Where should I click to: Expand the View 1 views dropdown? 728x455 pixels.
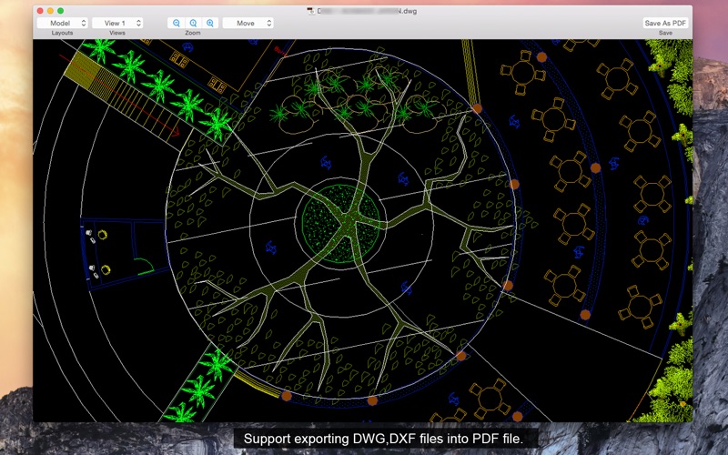(118, 23)
